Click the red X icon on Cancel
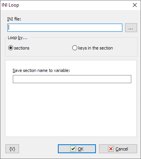Image resolution: width=141 pixels, height=159 pixels. [x=111, y=149]
